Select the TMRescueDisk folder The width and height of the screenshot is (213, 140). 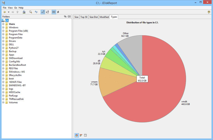point(16,99)
